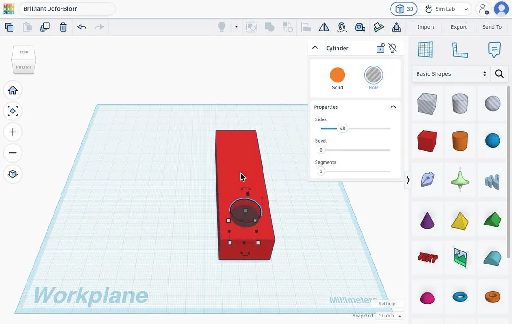Zoom in with the plus icon
The image size is (512, 324).
[x=13, y=132]
